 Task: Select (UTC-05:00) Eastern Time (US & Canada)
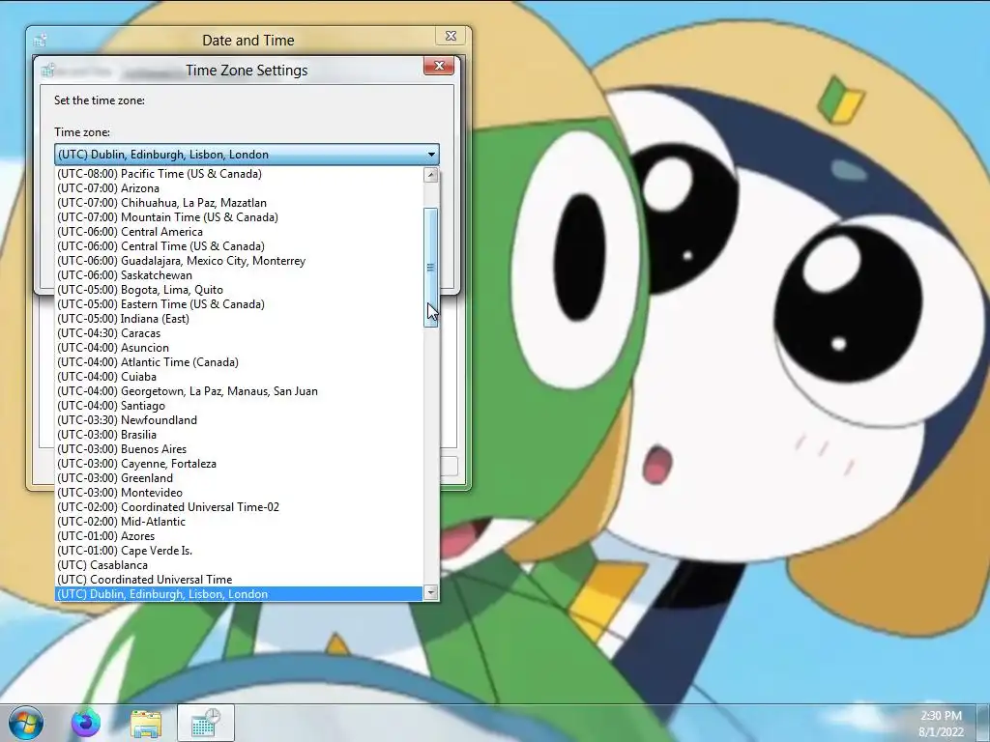tap(239, 304)
